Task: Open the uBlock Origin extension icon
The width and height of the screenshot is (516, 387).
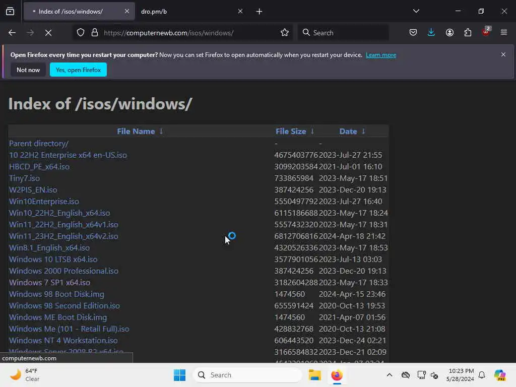Action: click(486, 32)
